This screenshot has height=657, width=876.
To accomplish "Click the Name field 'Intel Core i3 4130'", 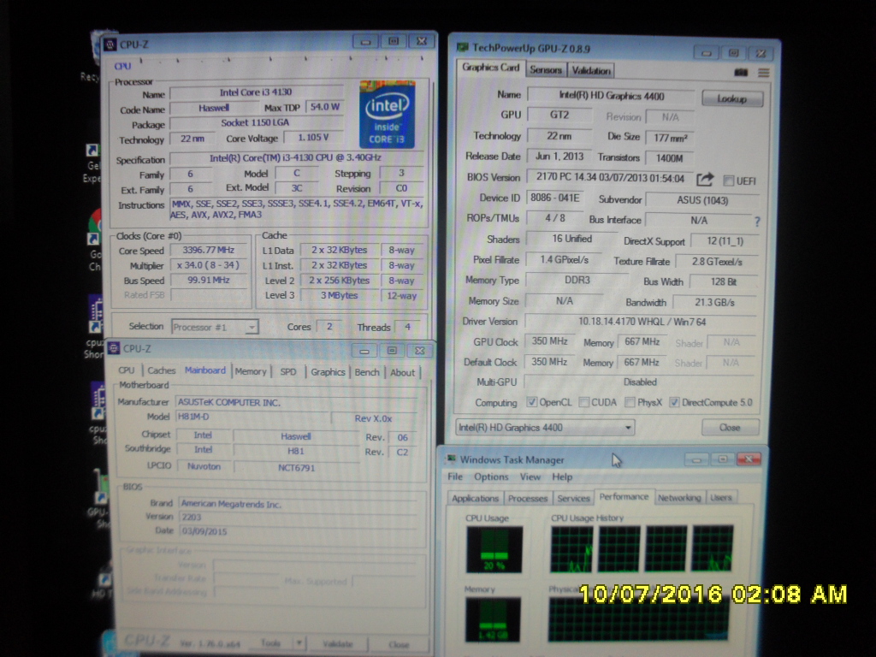I will (x=256, y=92).
